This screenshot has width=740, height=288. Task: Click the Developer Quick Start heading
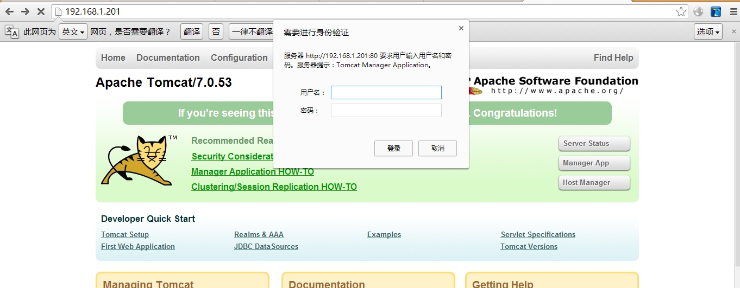click(148, 219)
